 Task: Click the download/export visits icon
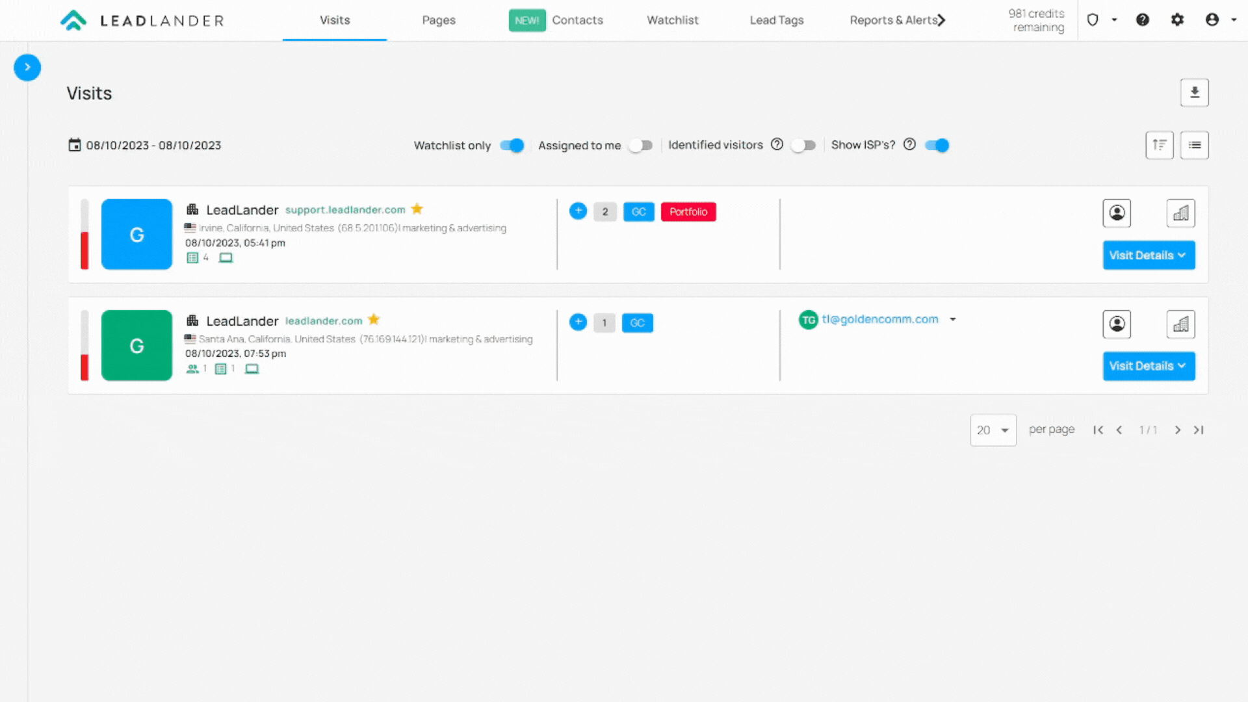(1194, 92)
